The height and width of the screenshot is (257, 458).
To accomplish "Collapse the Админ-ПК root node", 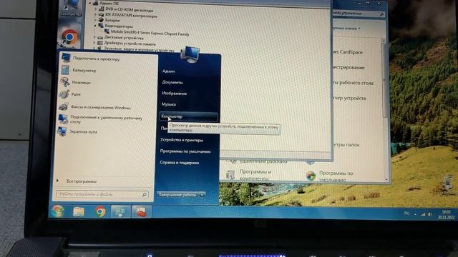I will [90, 3].
